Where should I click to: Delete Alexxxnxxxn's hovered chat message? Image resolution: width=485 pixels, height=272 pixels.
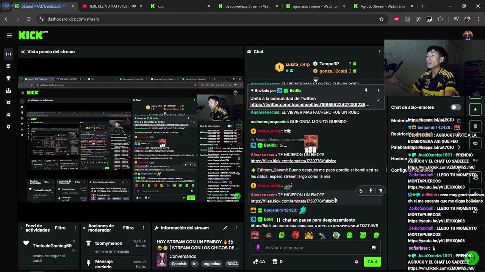(381, 191)
